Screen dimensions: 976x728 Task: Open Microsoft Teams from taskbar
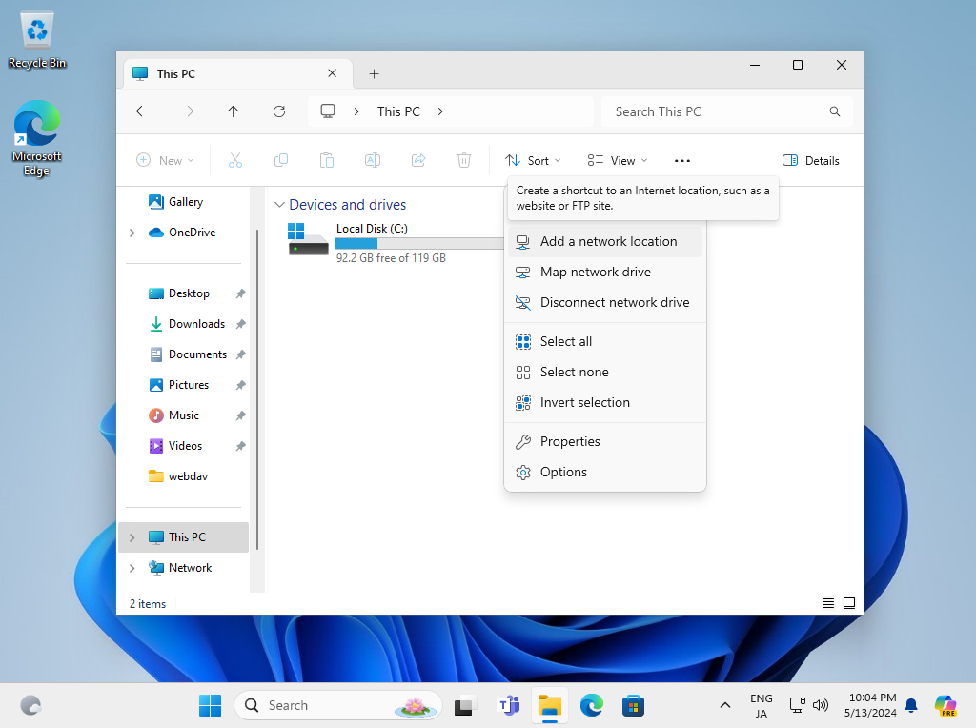509,705
